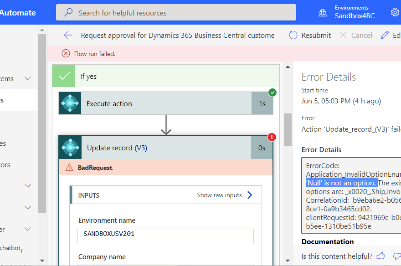
Task: Click the Documentation heading
Action: click(328, 241)
